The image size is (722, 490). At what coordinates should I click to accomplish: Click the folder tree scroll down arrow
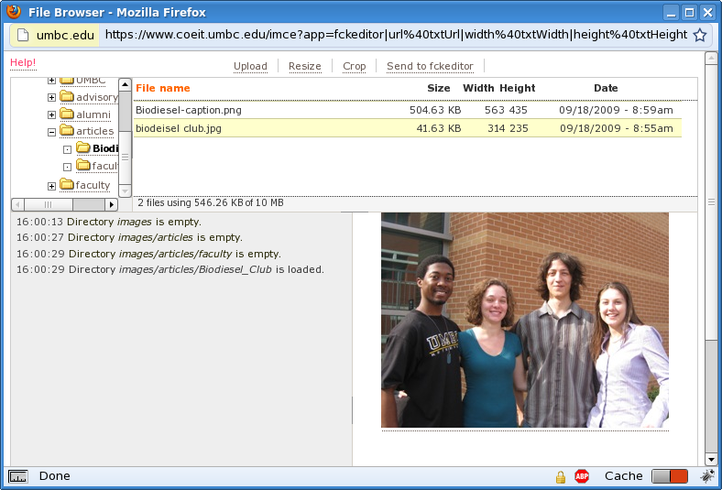(x=125, y=191)
